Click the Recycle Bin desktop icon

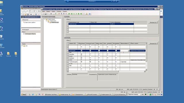pyautogui.click(x=1, y=37)
